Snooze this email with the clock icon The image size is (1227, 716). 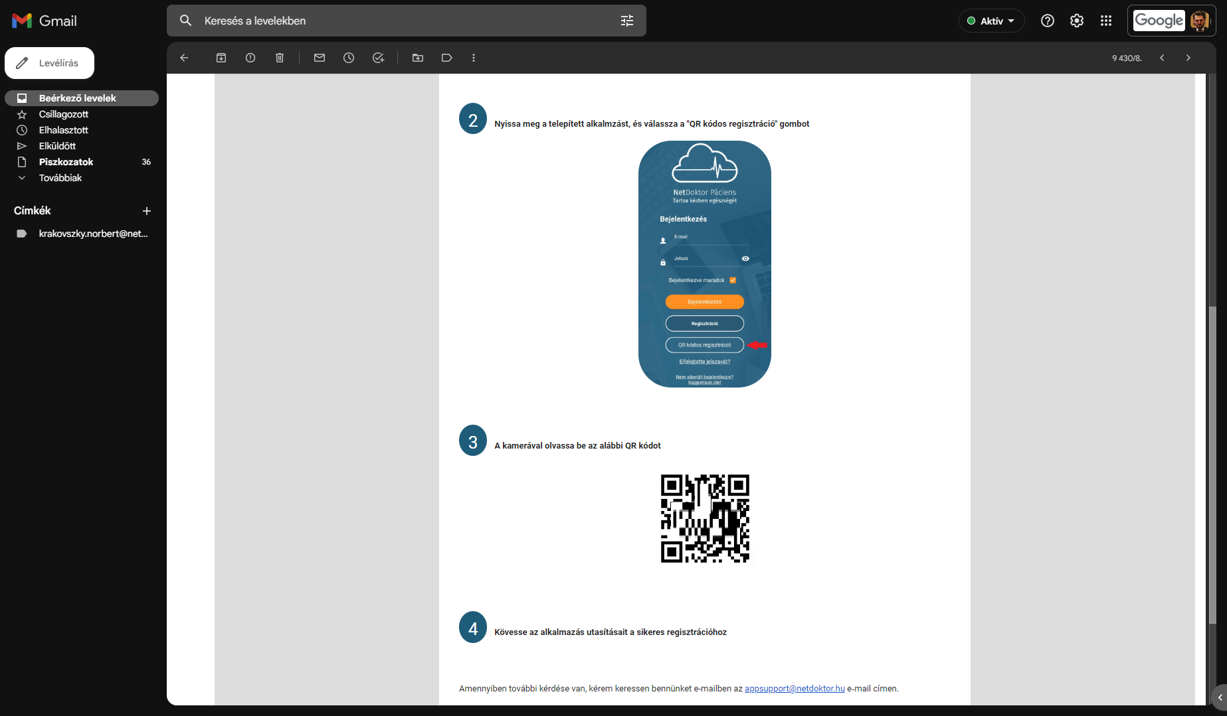click(349, 58)
